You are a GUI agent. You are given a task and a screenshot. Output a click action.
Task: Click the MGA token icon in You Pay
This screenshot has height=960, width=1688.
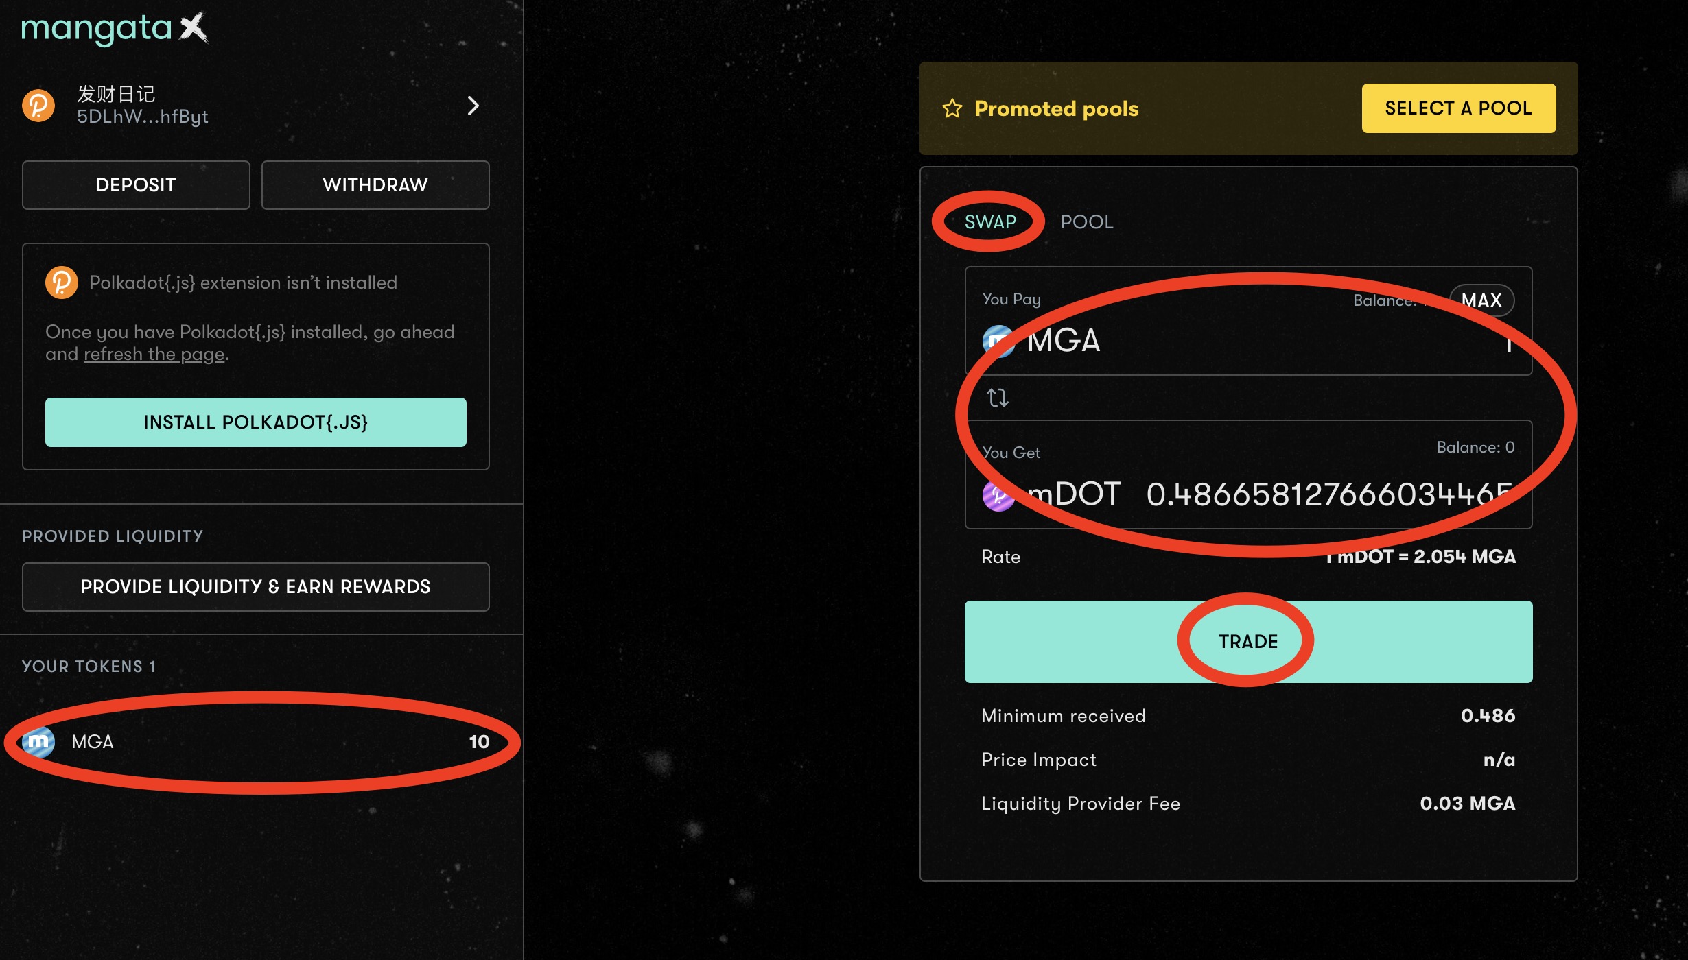998,341
